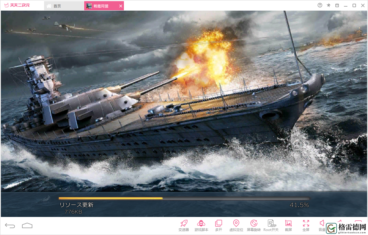Open the 变速器 speed changer tool
Image resolution: width=368 pixels, height=235 pixels.
[x=184, y=226]
